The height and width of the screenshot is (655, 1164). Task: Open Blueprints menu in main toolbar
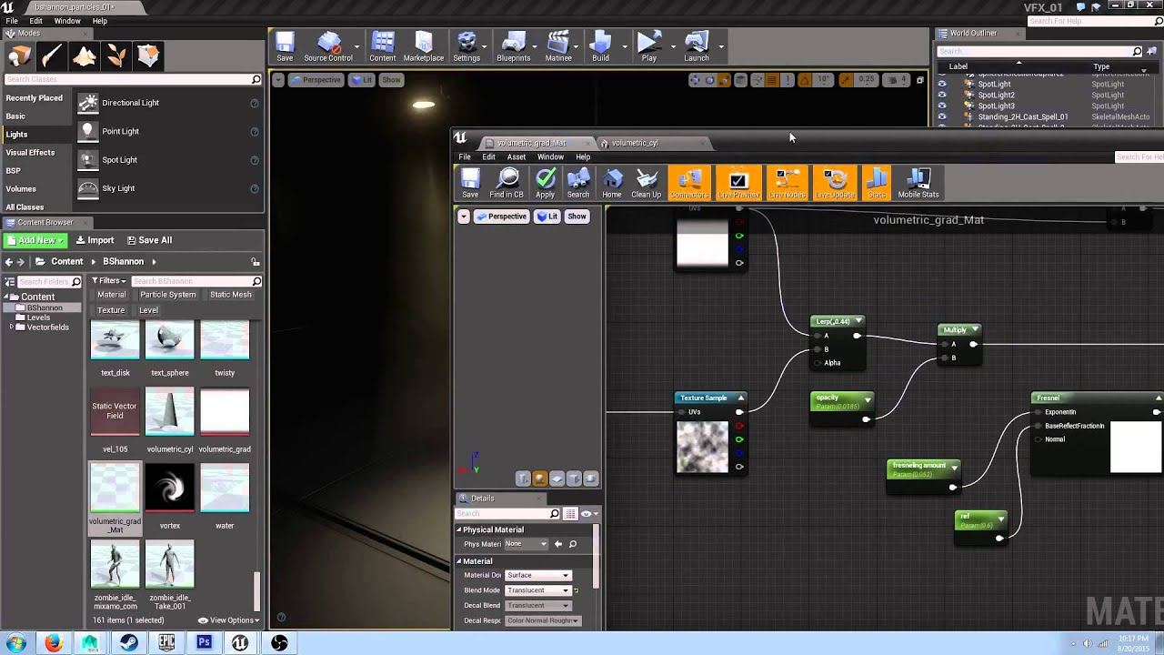coord(514,47)
